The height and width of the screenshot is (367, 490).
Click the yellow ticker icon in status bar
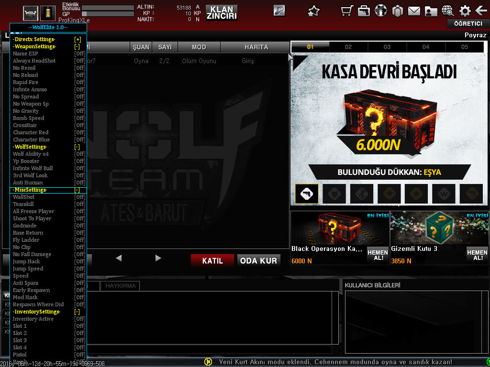pos(208,362)
